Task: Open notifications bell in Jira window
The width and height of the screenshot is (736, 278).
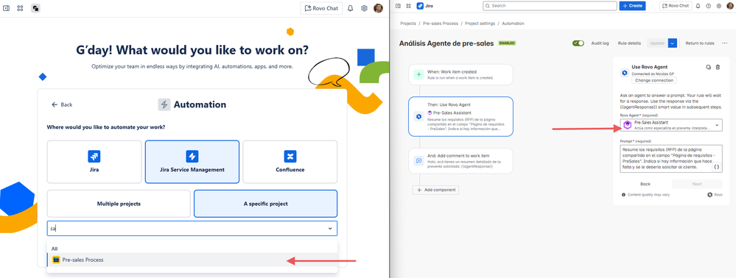Action: [698, 6]
